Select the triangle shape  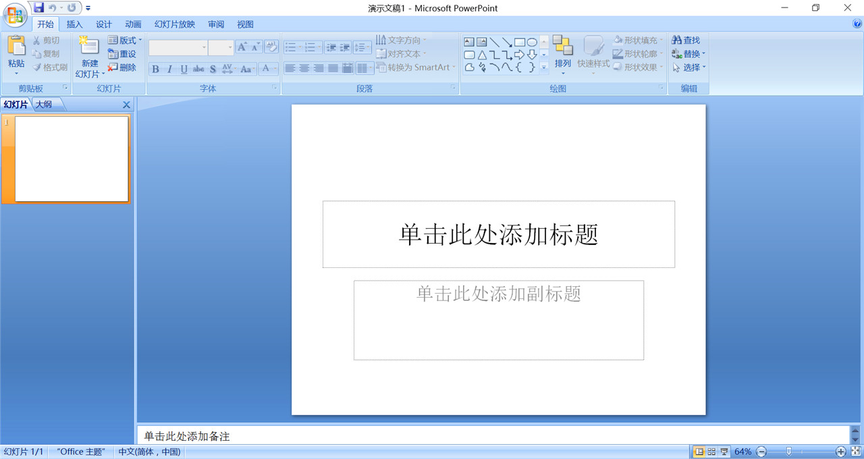coord(482,55)
